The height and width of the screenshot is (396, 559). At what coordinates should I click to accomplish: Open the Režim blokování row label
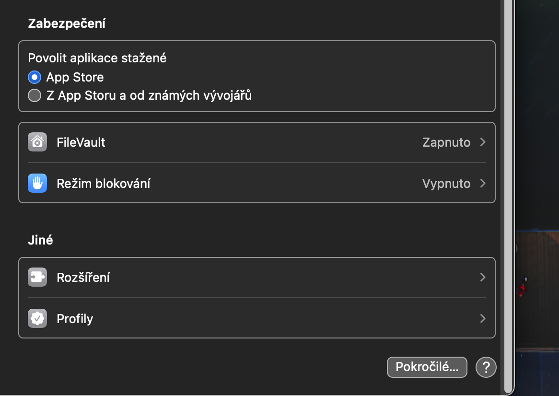click(104, 183)
